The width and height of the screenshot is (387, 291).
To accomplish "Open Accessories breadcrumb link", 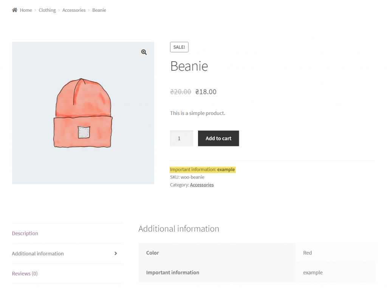I will pos(74,10).
